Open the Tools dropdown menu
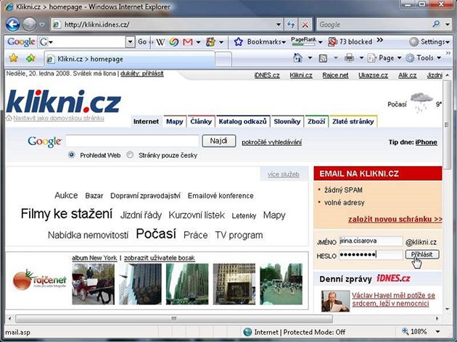 pyautogui.click(x=424, y=58)
